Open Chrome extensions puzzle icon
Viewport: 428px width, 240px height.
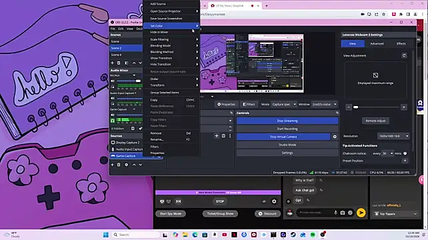401,14
